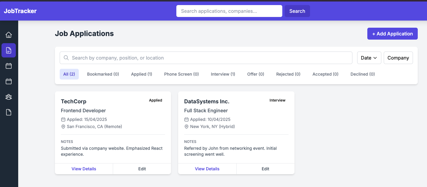Open the Applications document icon in sidebar
The width and height of the screenshot is (427, 187).
pyautogui.click(x=9, y=50)
